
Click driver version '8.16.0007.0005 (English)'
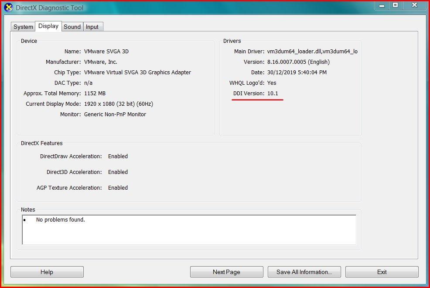(298, 62)
